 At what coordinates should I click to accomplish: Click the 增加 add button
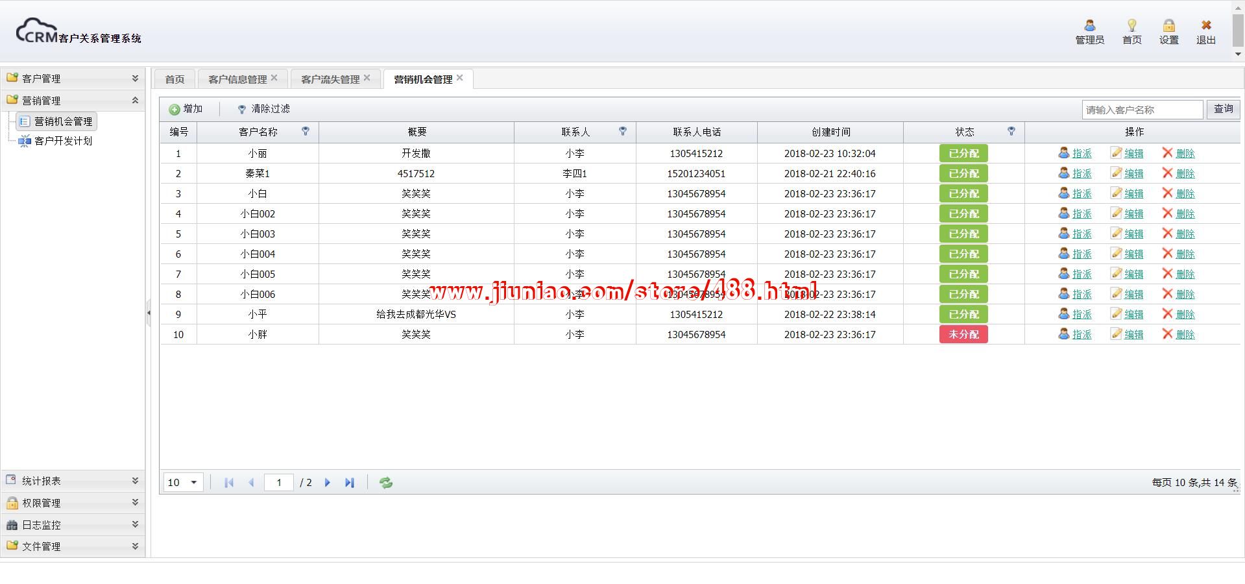pyautogui.click(x=186, y=109)
